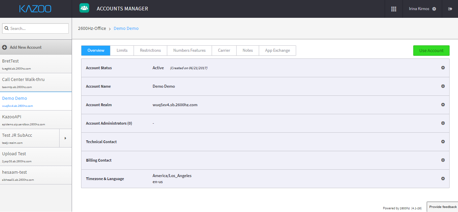Click the America/Los_Angeles timezone value
The image size is (458, 212).
click(172, 176)
